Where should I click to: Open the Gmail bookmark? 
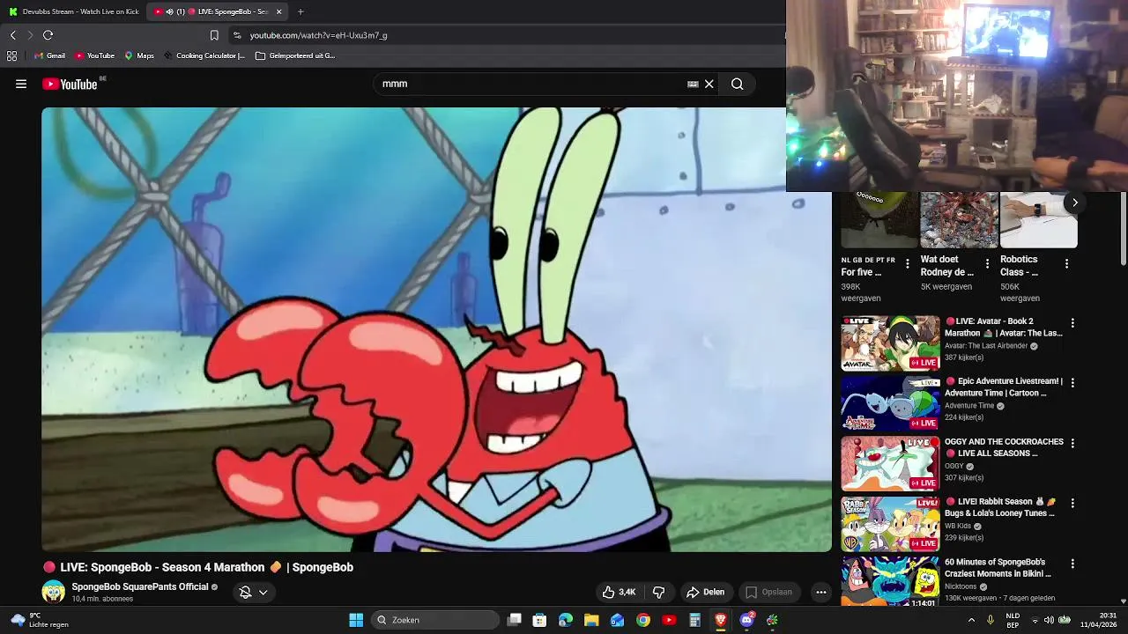coord(49,55)
